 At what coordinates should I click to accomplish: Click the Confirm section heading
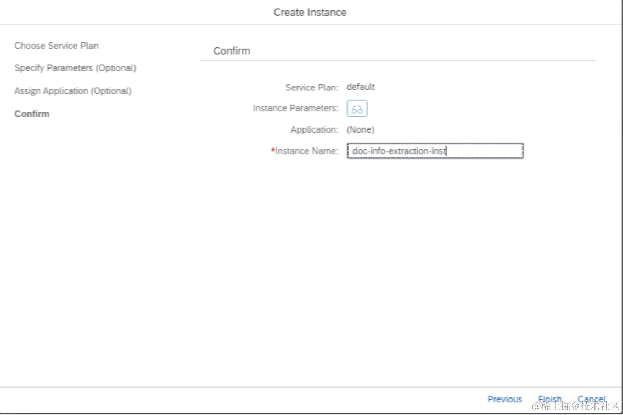232,51
